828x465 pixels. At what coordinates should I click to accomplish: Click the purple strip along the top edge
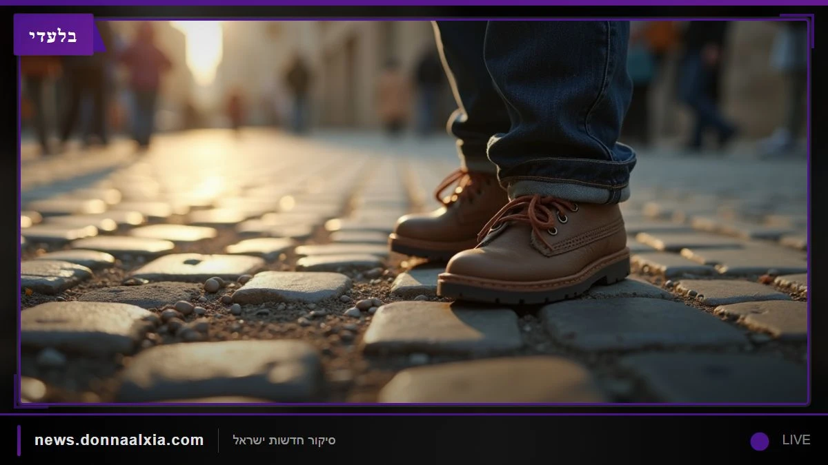coord(414,3)
